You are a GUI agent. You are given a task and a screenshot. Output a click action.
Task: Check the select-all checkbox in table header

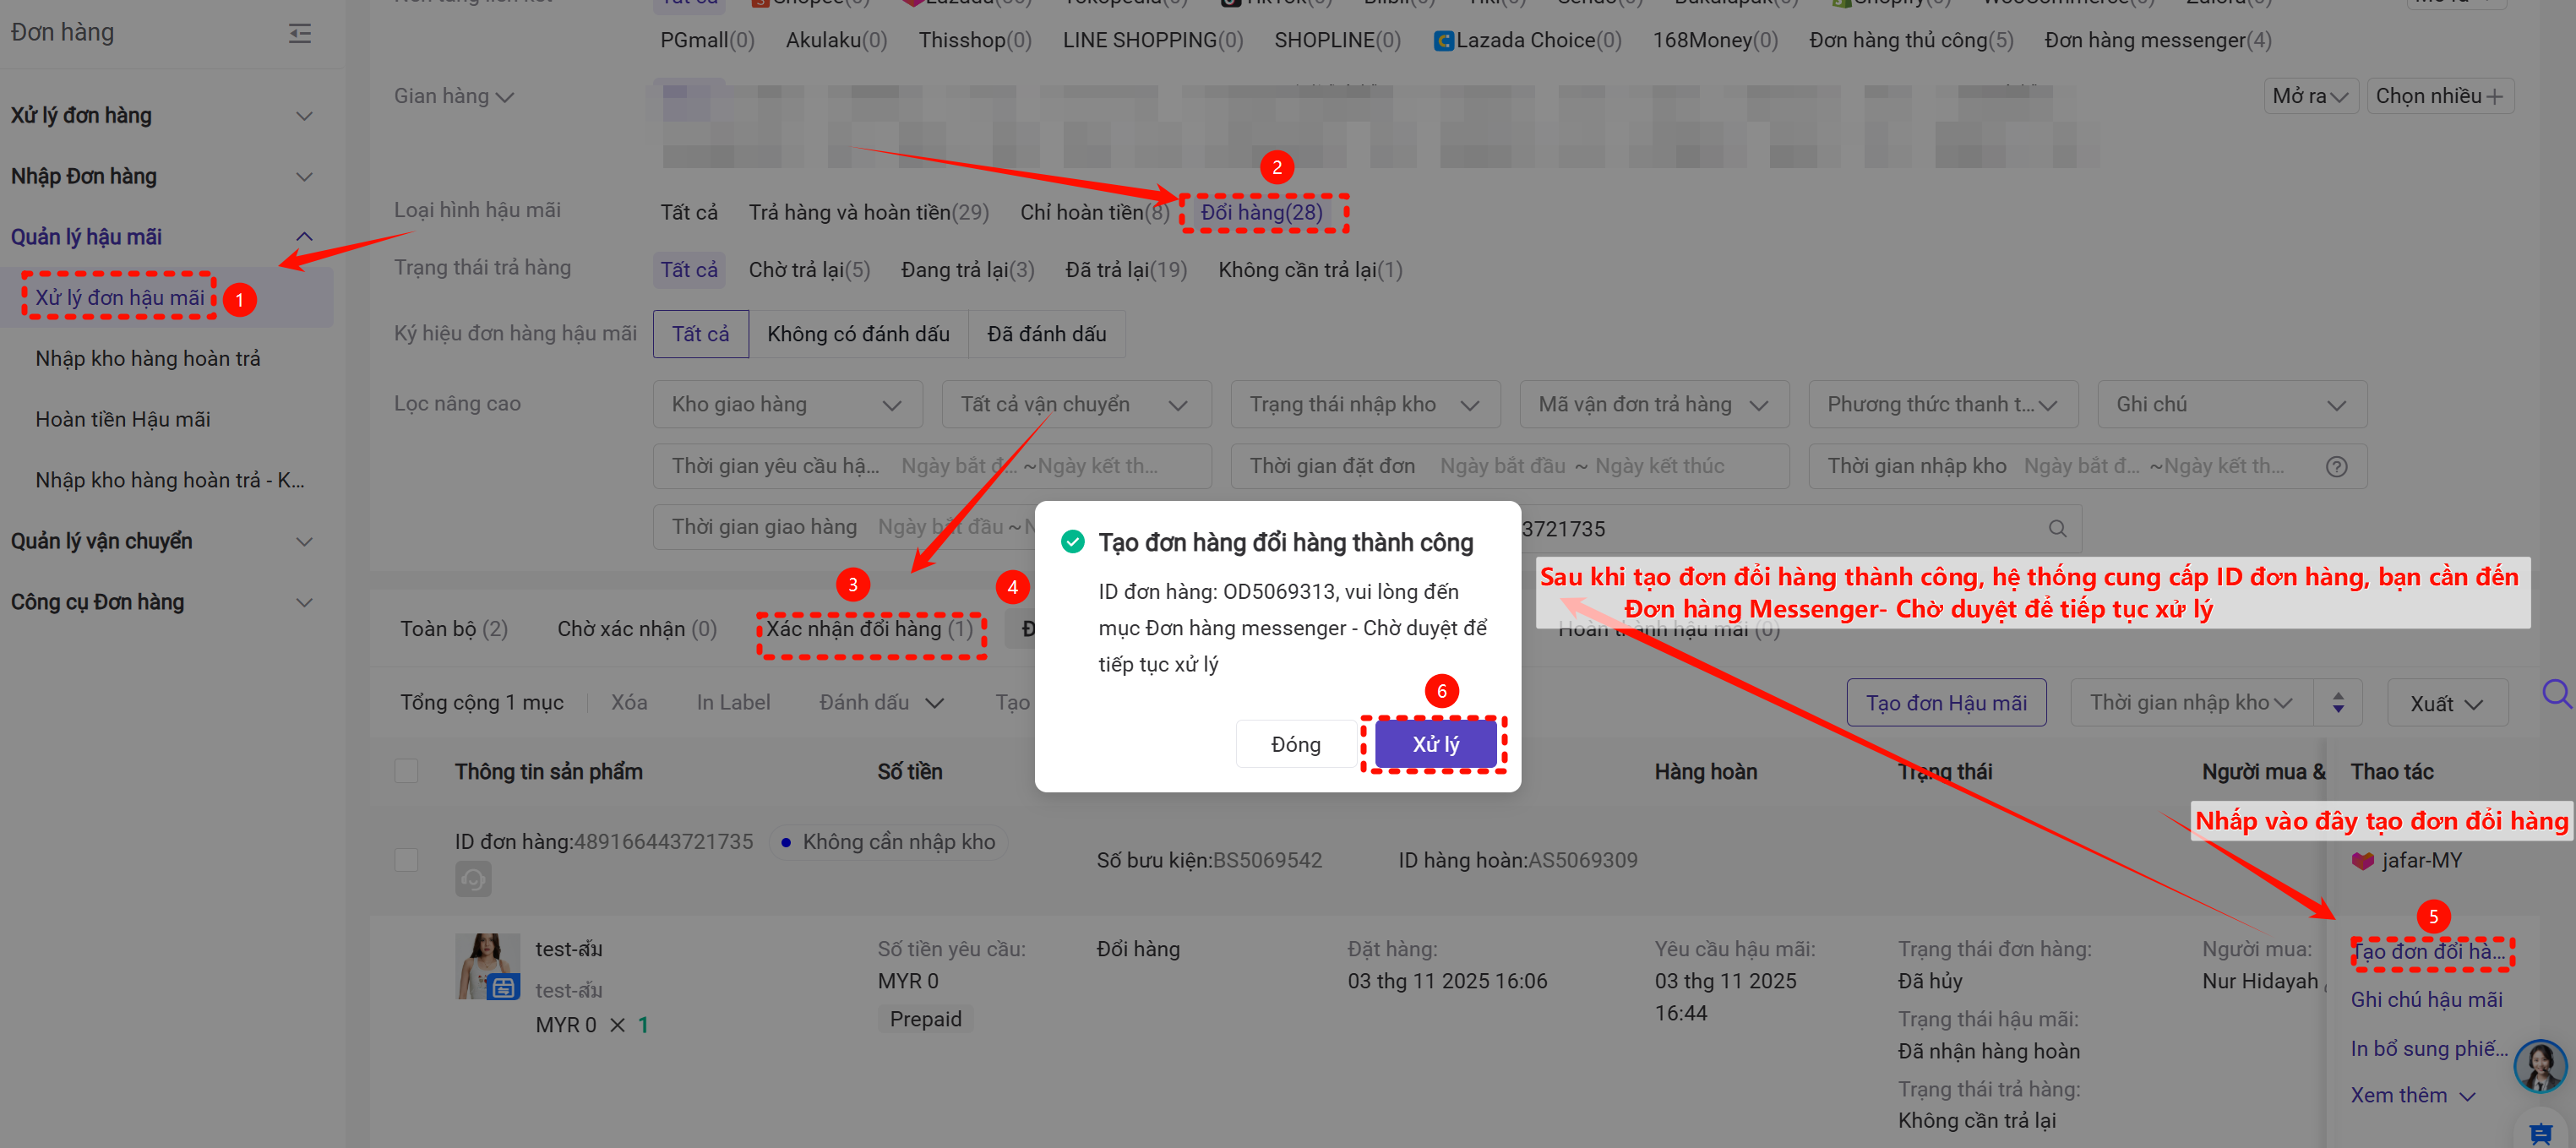click(406, 771)
